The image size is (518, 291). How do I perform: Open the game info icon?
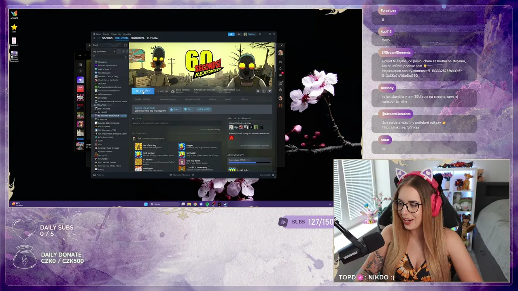tap(264, 91)
